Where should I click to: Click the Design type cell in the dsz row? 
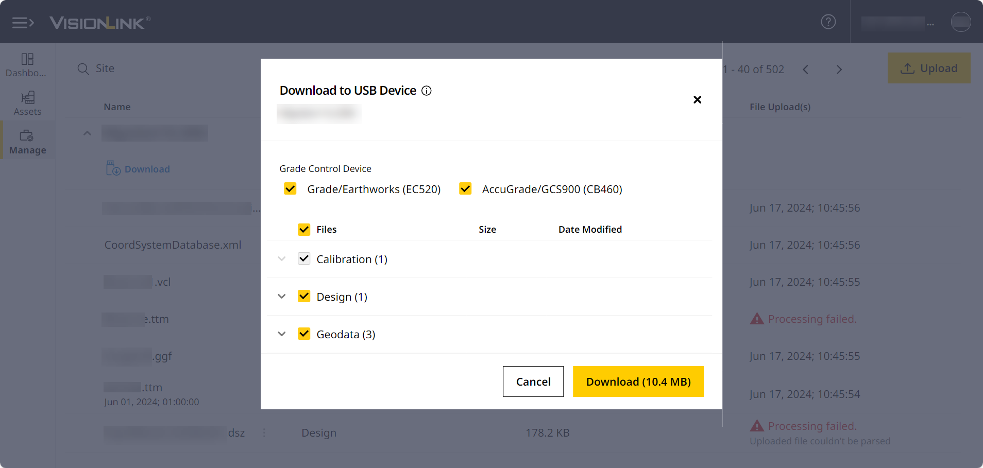[319, 433]
